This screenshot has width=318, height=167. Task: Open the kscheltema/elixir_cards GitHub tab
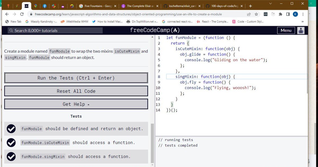click(x=182, y=6)
